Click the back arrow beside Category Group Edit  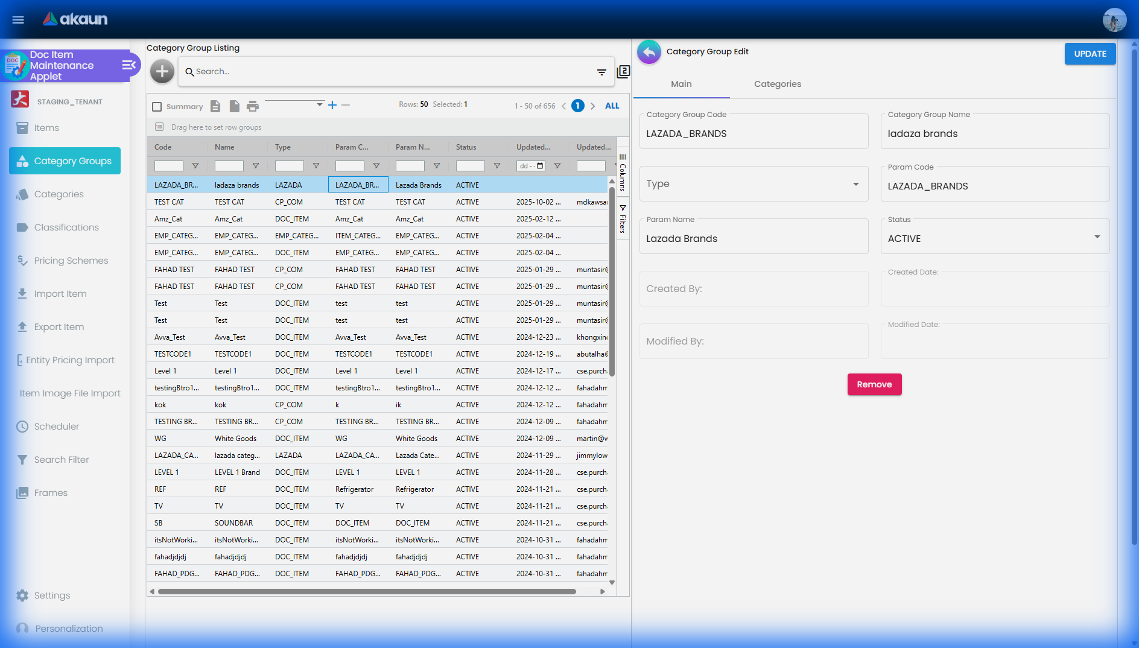pyautogui.click(x=649, y=52)
